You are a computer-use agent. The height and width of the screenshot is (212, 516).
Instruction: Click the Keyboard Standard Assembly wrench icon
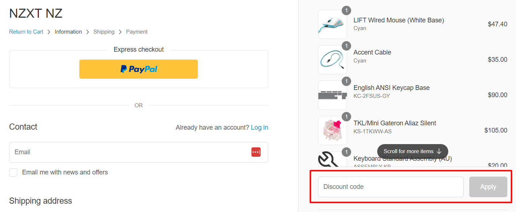pos(330,159)
